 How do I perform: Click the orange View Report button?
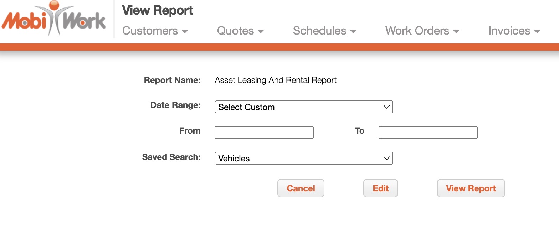(x=471, y=188)
